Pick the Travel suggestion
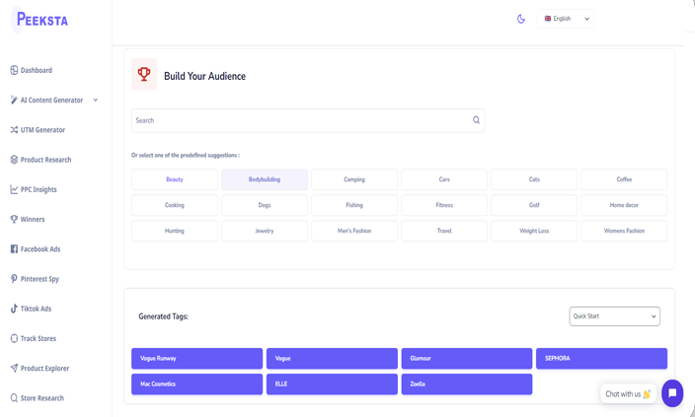 [x=444, y=231]
